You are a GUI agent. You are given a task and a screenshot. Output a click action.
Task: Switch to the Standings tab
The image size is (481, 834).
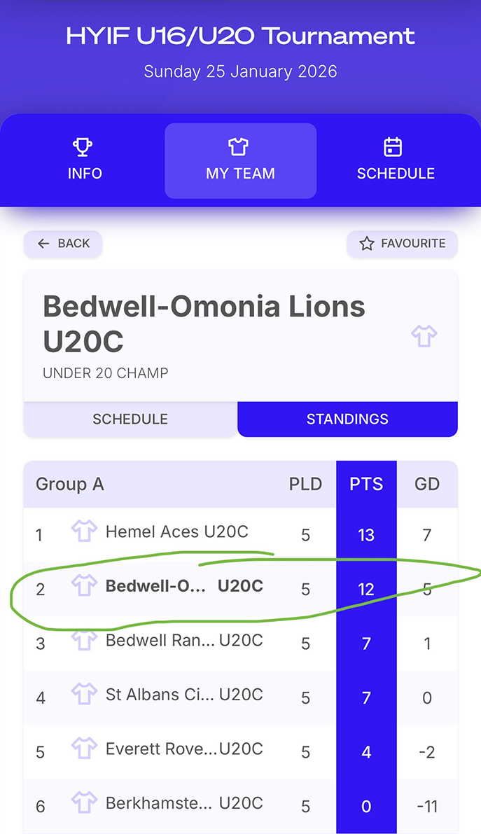pyautogui.click(x=347, y=419)
